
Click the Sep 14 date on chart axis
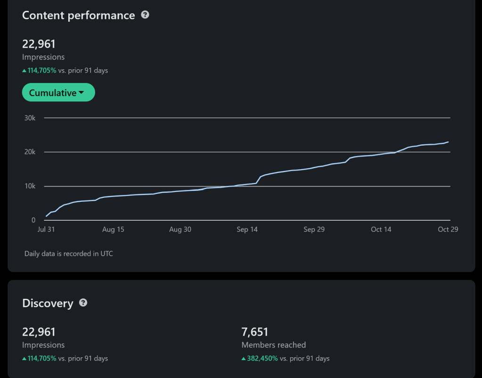click(x=247, y=230)
